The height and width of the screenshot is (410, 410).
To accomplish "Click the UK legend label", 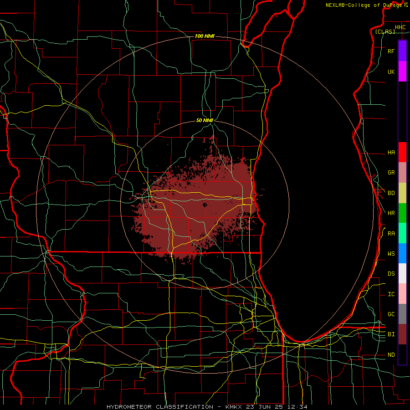I will click(x=391, y=72).
